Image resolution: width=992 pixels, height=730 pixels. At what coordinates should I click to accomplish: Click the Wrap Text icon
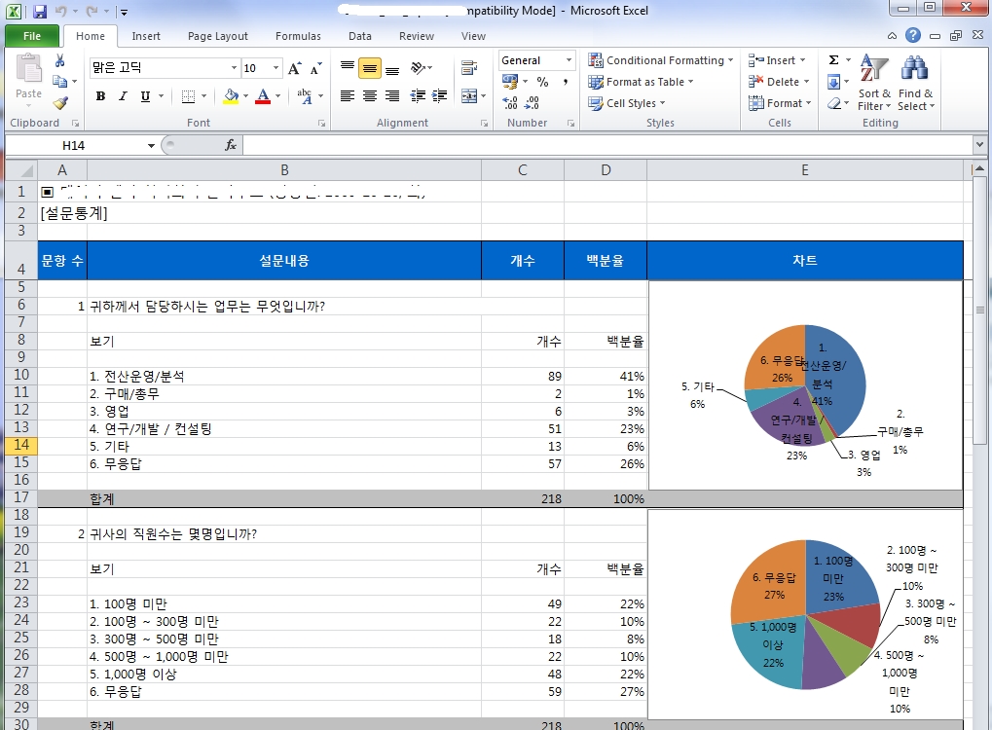469,68
